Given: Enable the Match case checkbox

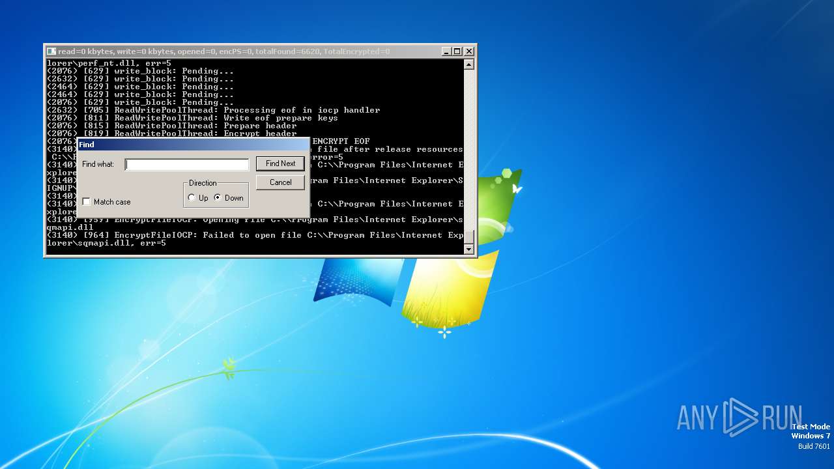Looking at the screenshot, I should coord(86,202).
